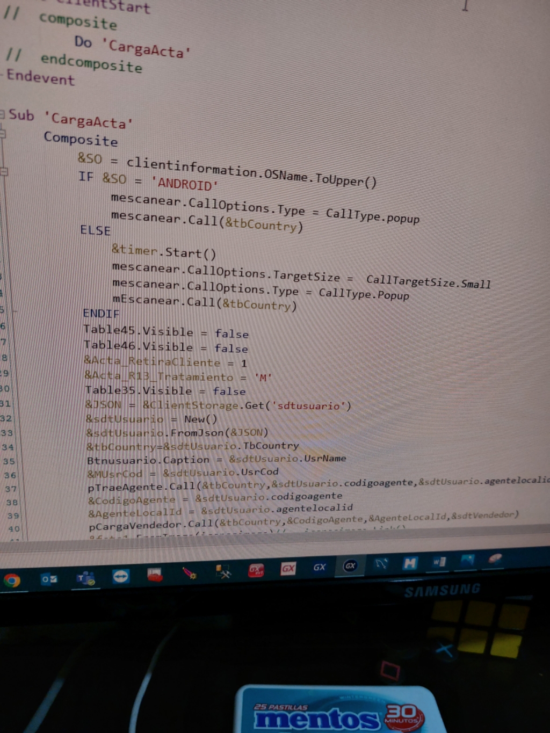Open Google Chrome from the taskbar
The image size is (550, 733).
click(x=12, y=580)
